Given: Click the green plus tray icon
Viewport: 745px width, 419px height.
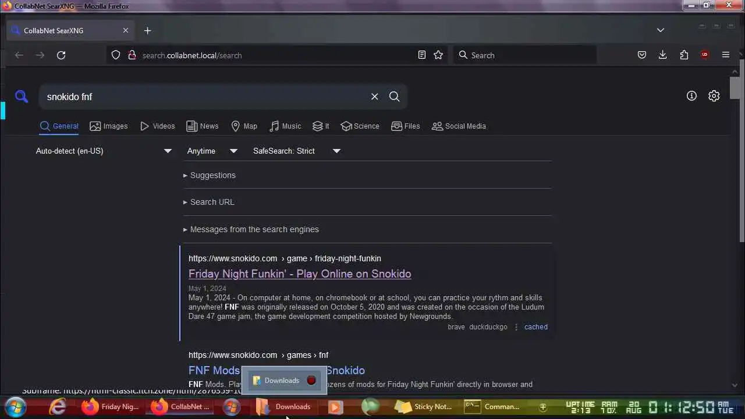Looking at the screenshot, I should click(542, 407).
